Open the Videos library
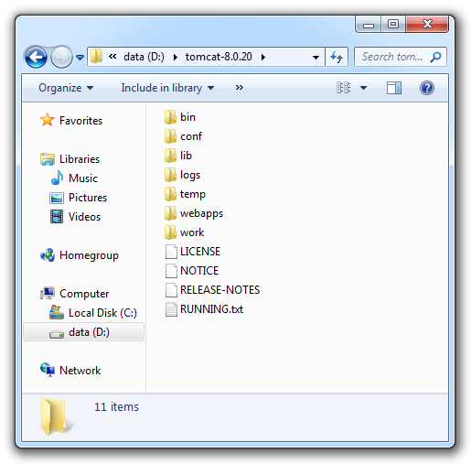 84,217
